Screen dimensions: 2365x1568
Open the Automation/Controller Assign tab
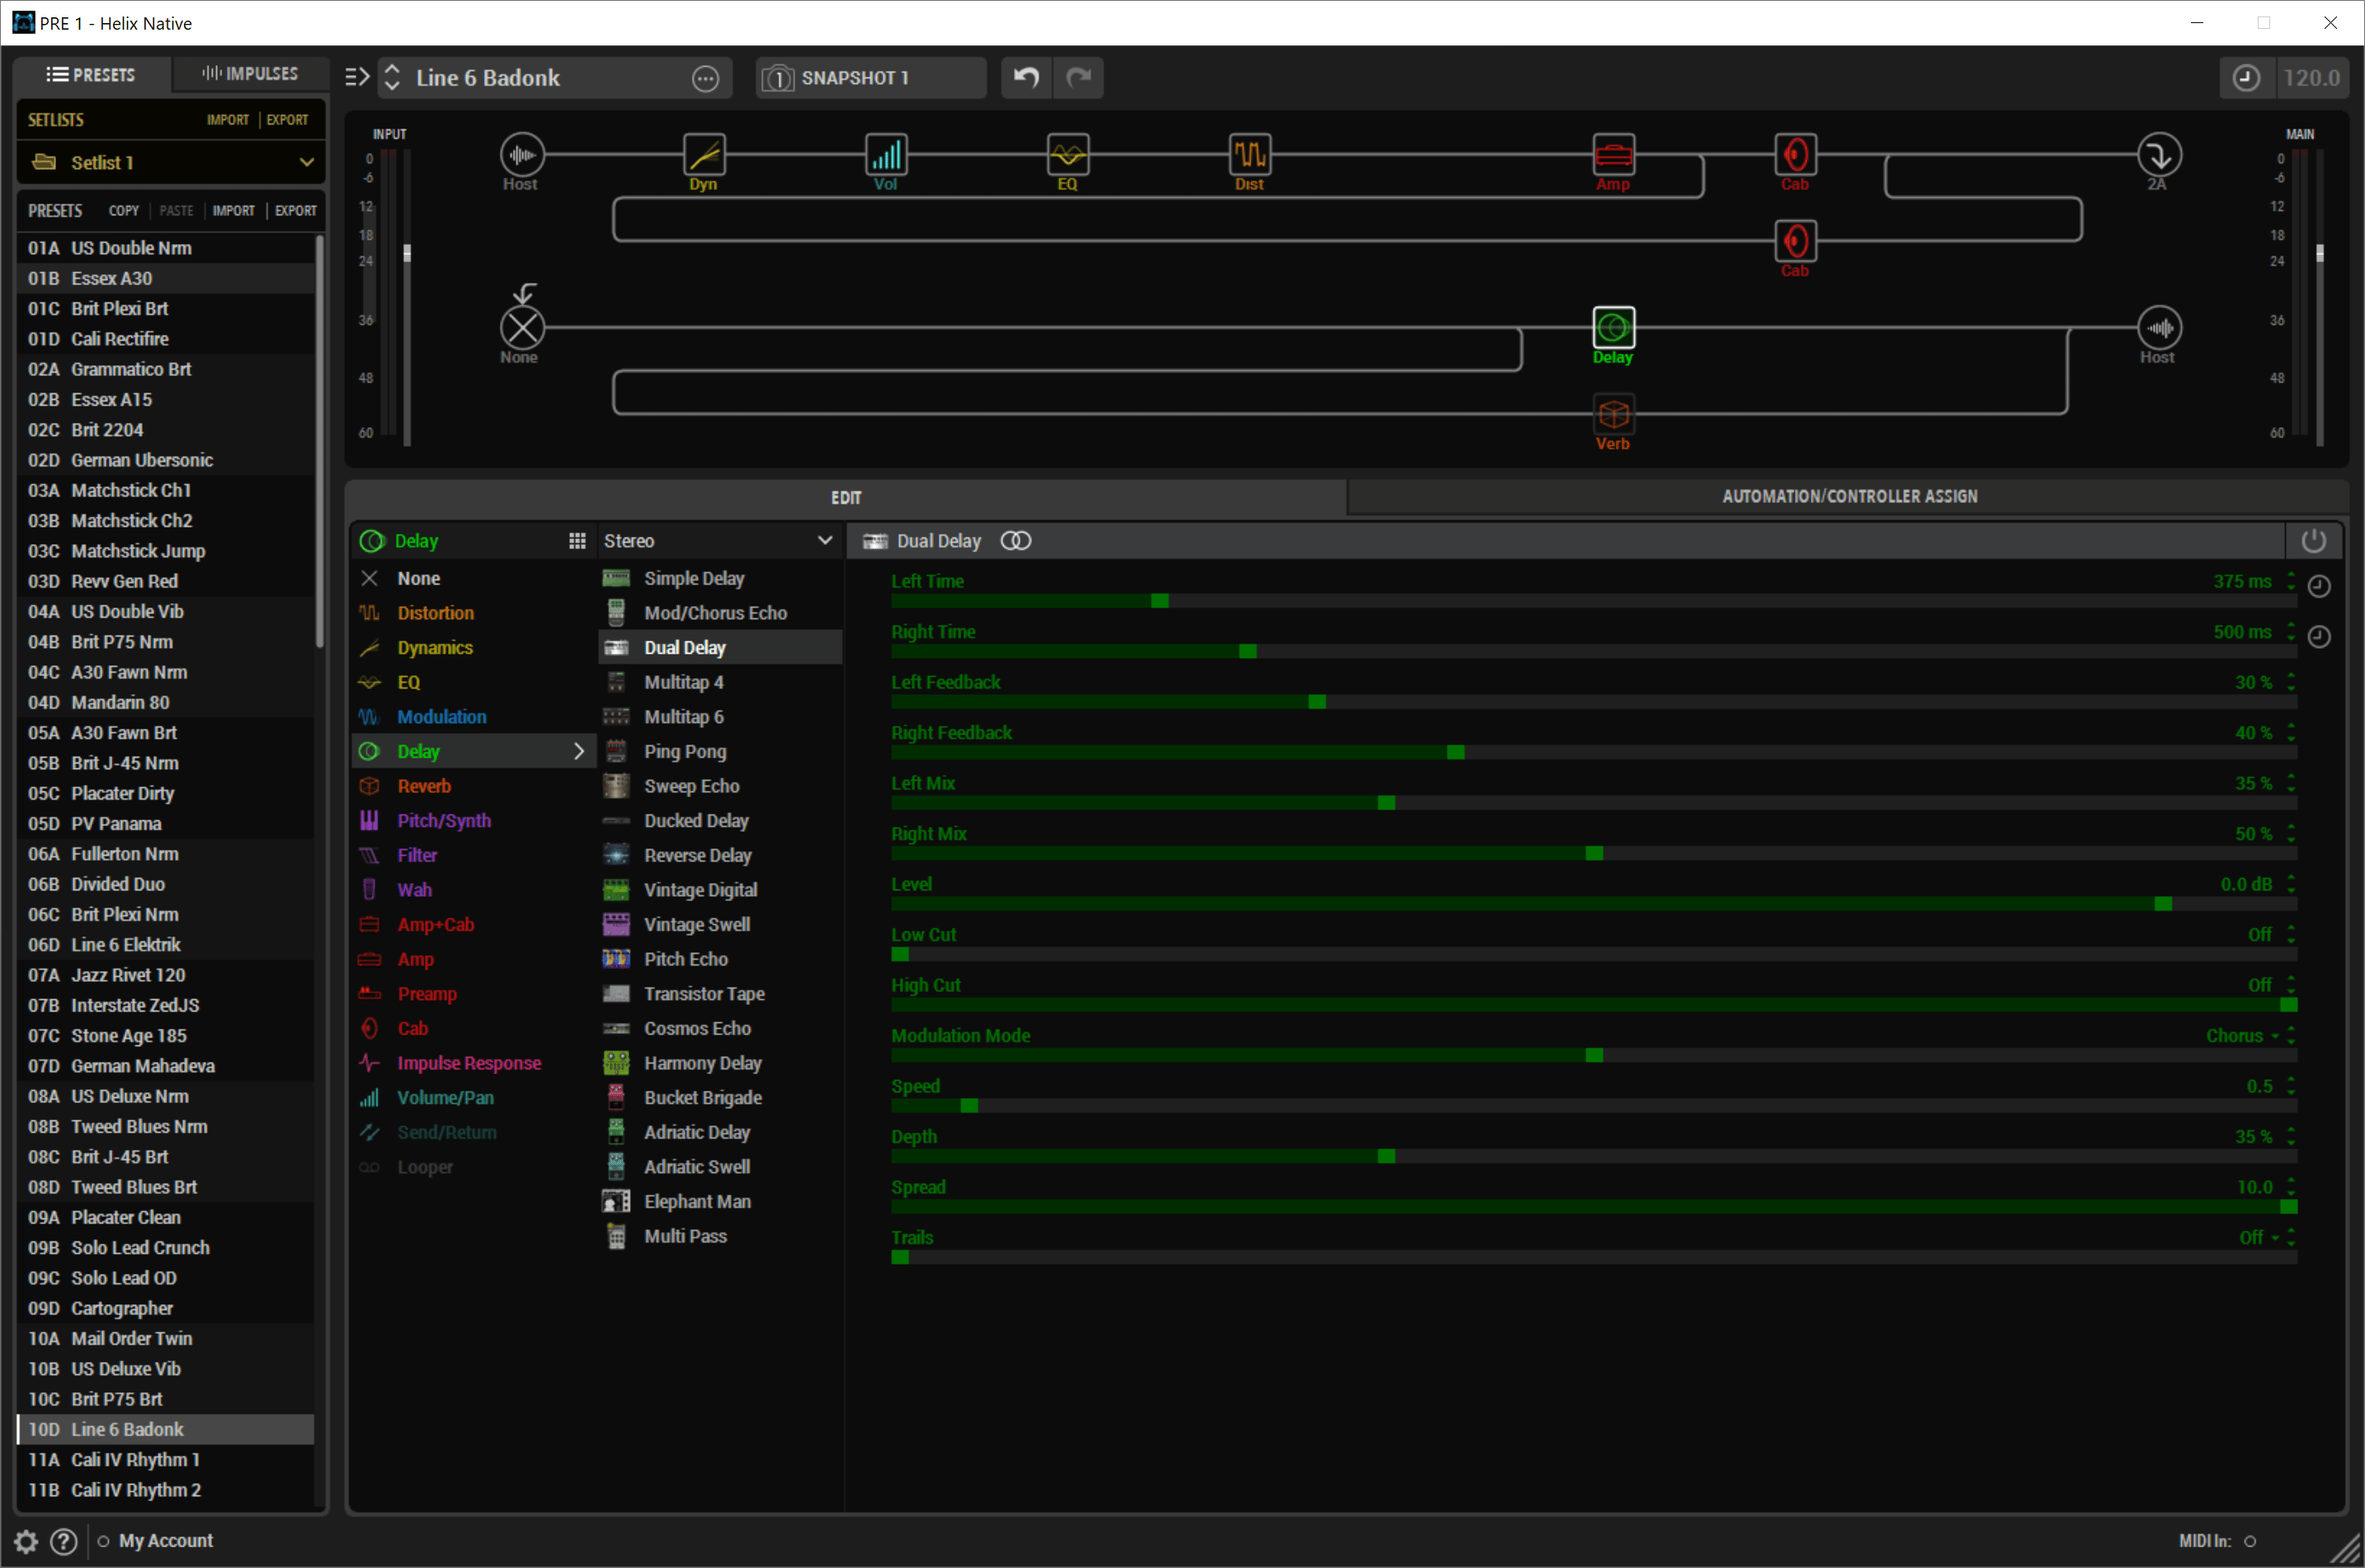(x=1849, y=497)
